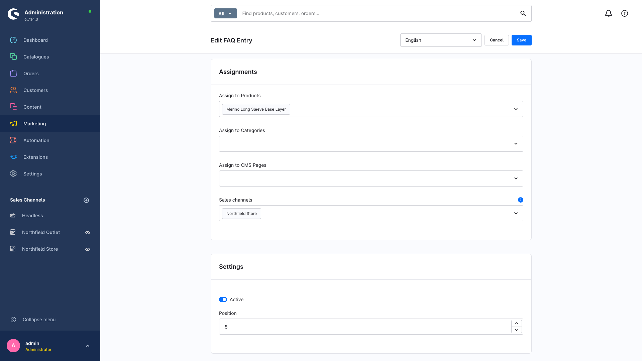Expand the Assign to Categories dropdown
This screenshot has width=642, height=361.
pyautogui.click(x=371, y=144)
